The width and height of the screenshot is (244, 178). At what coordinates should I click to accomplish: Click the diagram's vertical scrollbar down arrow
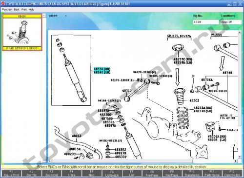click(240, 157)
